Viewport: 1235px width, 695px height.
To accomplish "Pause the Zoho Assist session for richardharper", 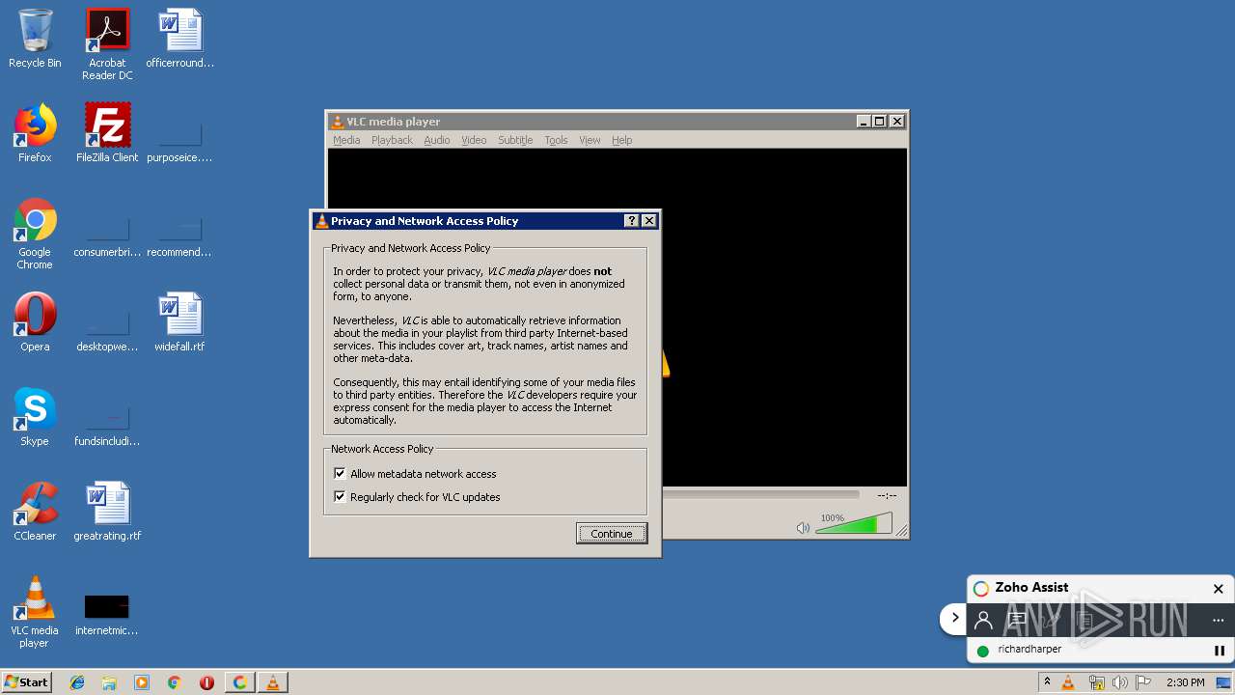I will [1219, 651].
